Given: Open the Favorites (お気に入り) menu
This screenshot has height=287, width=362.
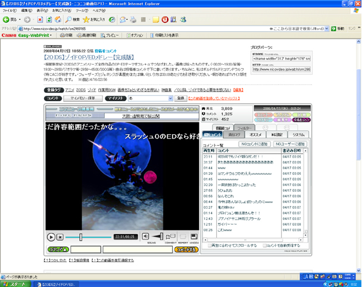Looking at the screenshot, I should tap(62, 11).
